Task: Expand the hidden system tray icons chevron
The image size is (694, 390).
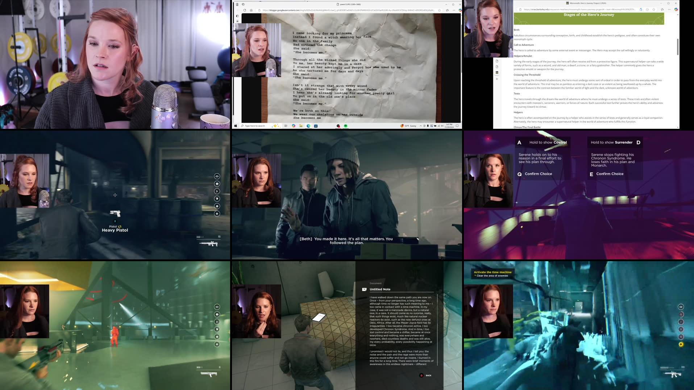Action: (420, 126)
